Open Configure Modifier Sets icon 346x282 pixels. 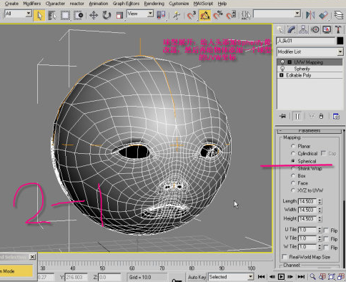(x=336, y=116)
